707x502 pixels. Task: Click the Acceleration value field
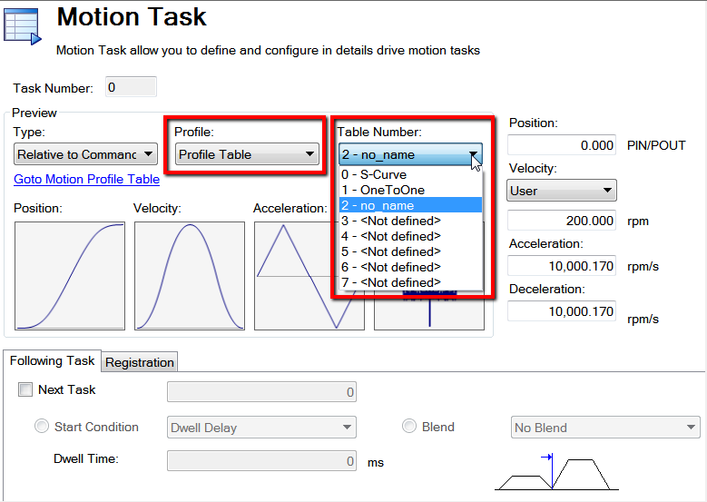(x=562, y=266)
